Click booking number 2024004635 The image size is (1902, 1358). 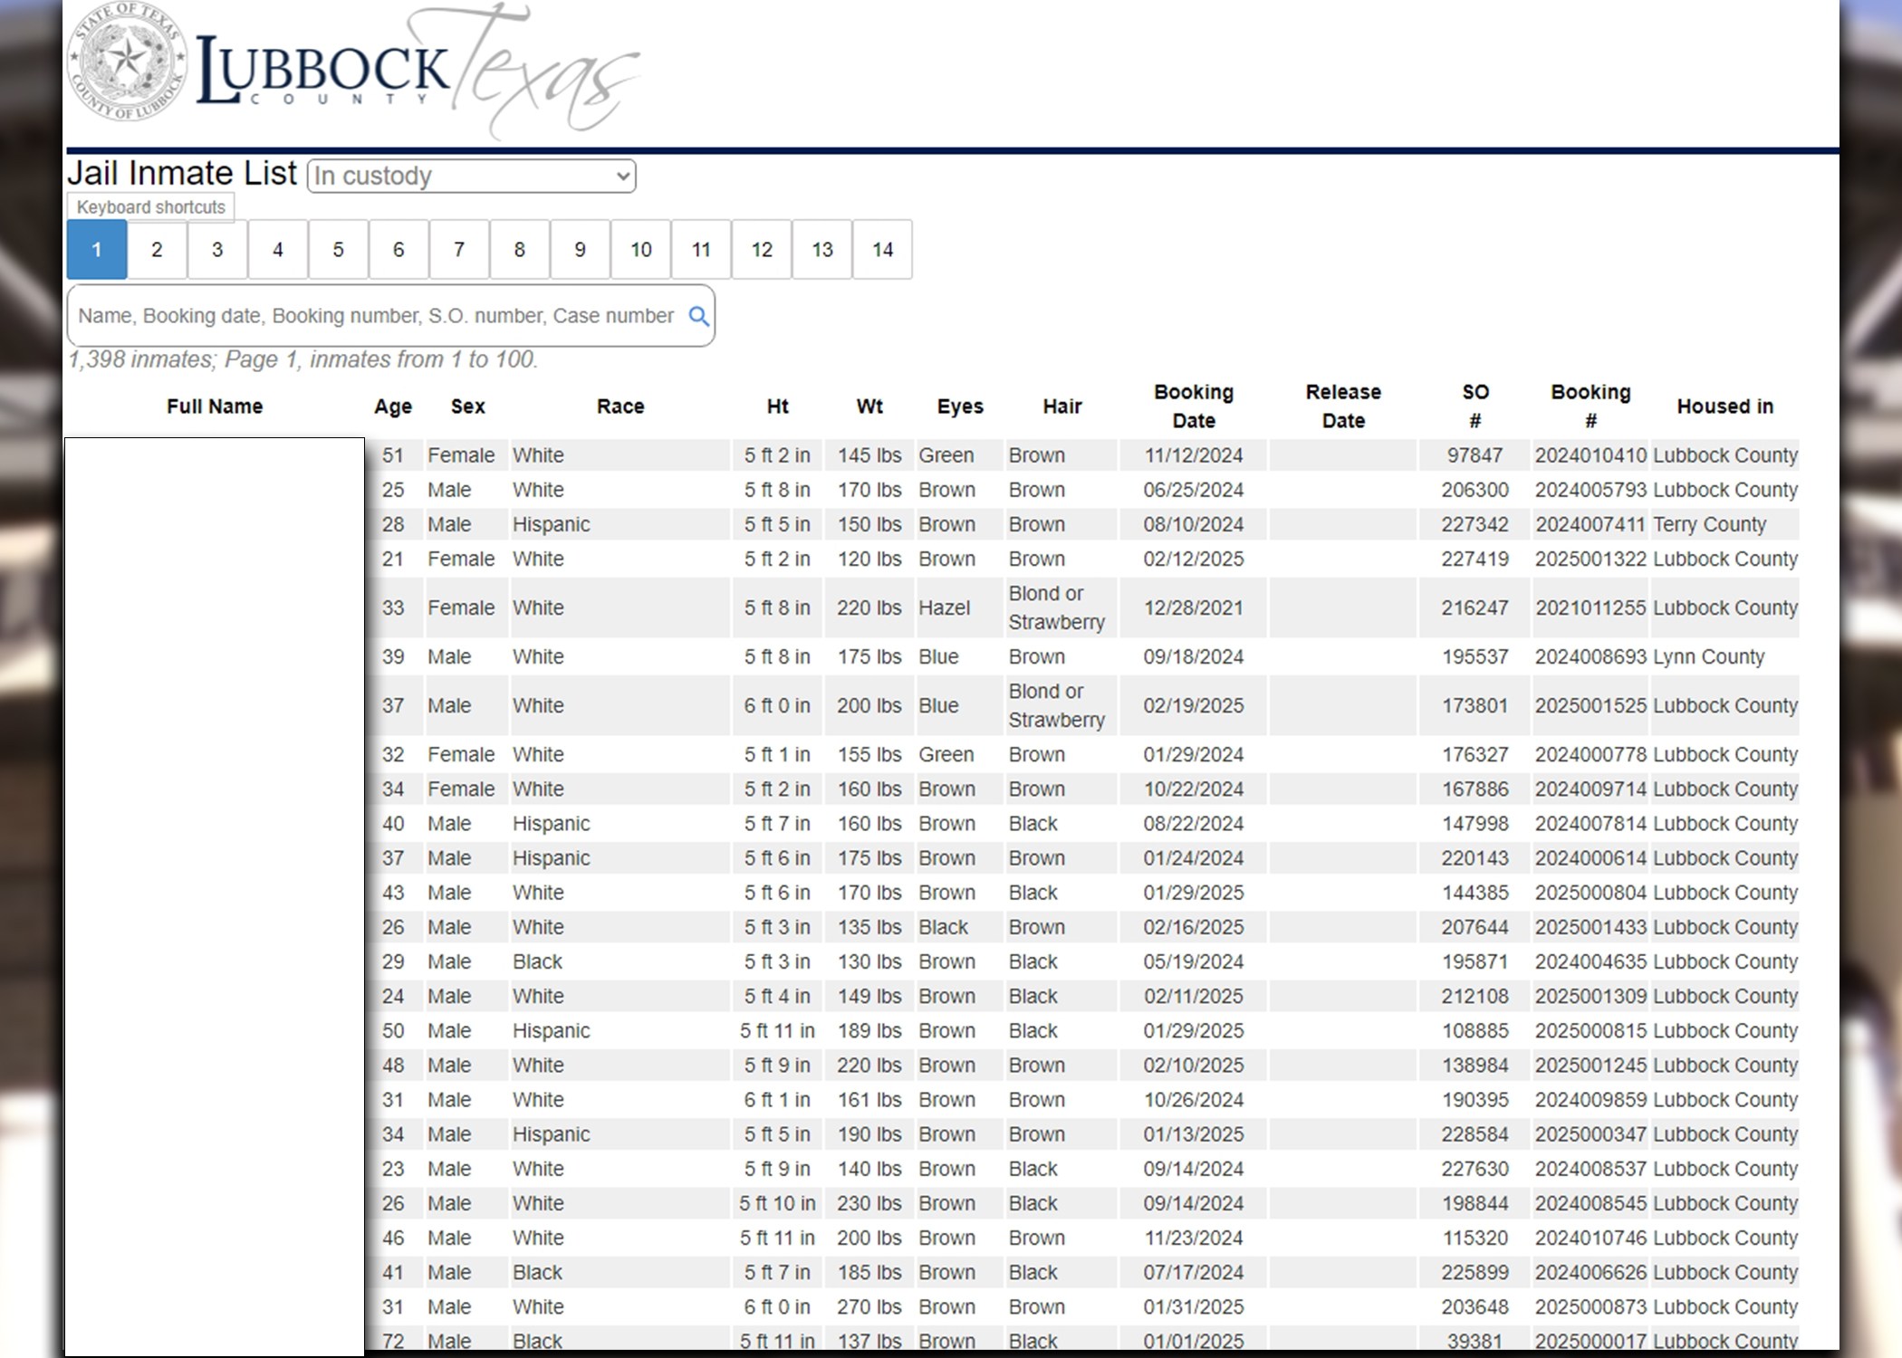tap(1590, 961)
